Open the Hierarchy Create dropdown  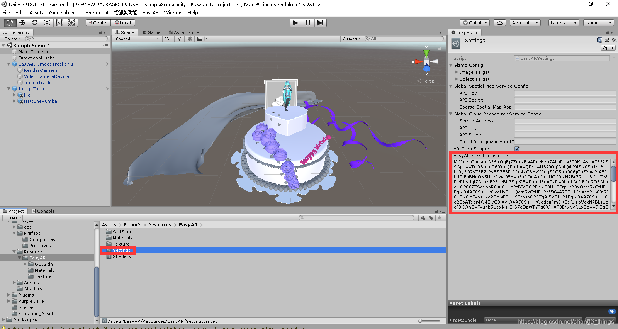point(12,39)
